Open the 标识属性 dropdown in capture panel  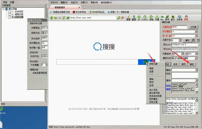click(196, 32)
